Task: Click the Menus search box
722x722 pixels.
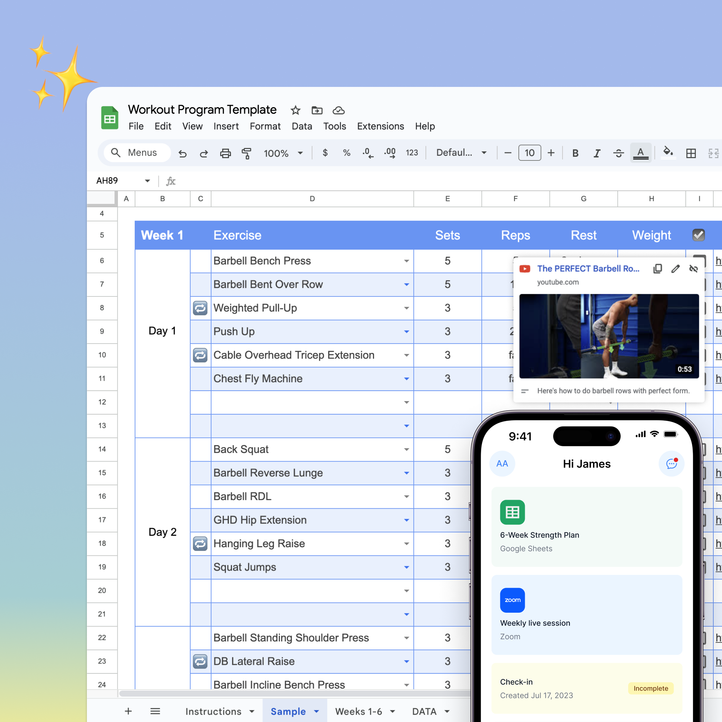Action: click(x=137, y=152)
